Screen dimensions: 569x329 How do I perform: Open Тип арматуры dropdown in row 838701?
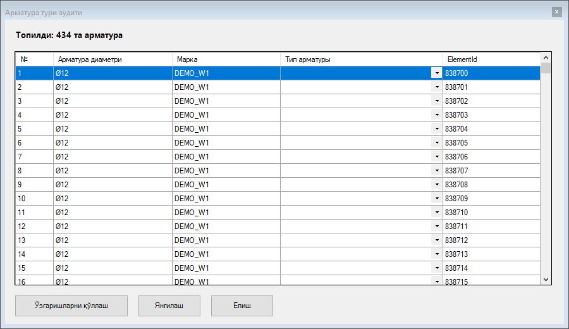click(x=436, y=87)
